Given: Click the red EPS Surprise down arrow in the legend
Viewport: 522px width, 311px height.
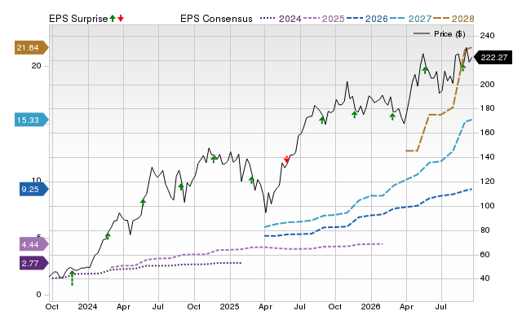Looking at the screenshot, I should coord(121,18).
